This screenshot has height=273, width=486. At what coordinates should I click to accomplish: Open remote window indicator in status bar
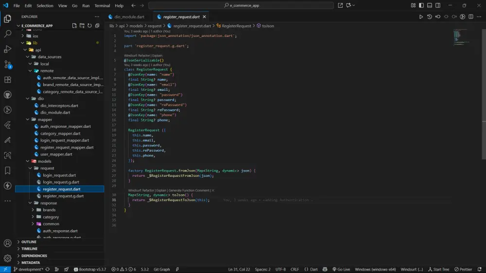point(5,269)
